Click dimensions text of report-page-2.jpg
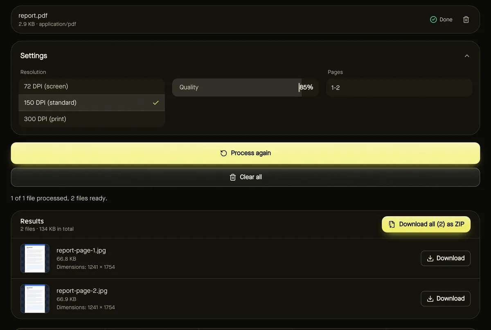This screenshot has height=330, width=491. pos(86,307)
